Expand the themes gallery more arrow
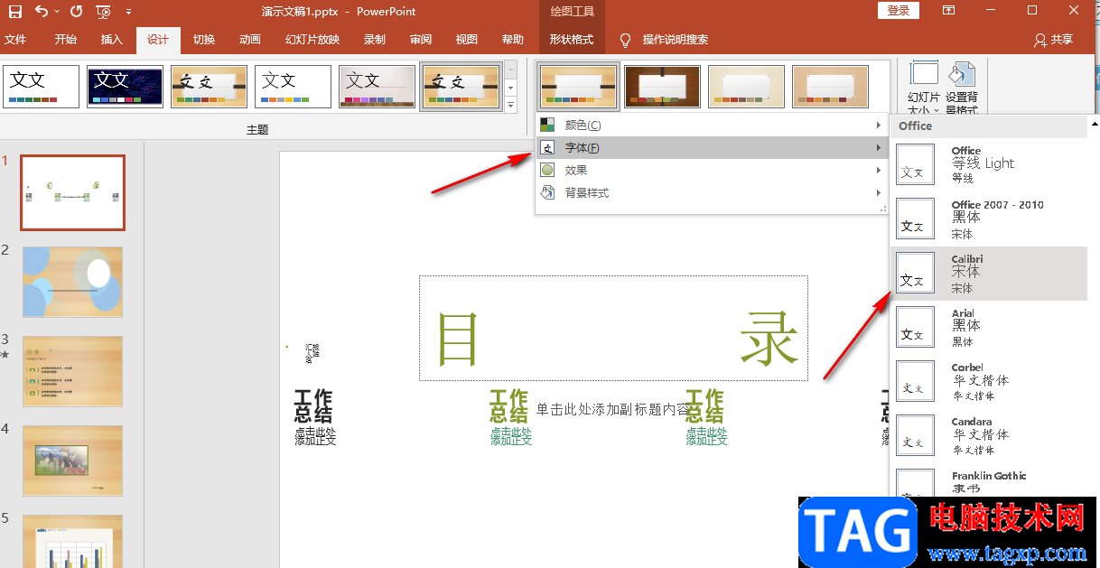The height and width of the screenshot is (568, 1100). click(510, 104)
